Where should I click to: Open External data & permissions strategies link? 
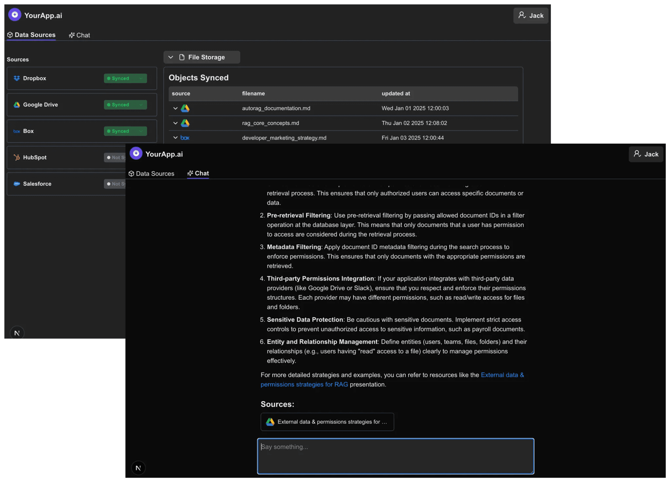pyautogui.click(x=502, y=375)
